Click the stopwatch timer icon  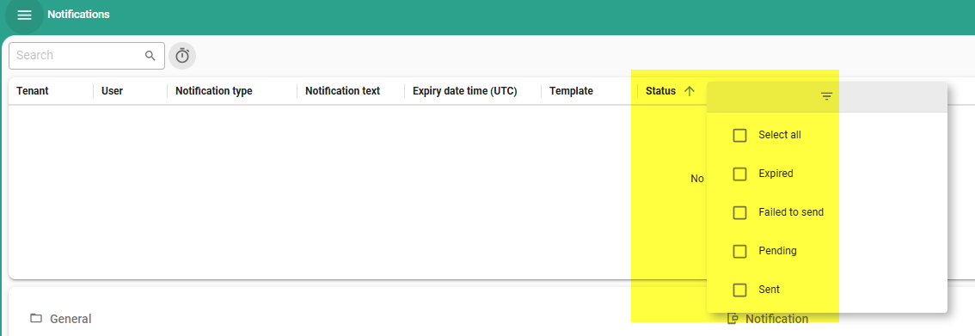click(182, 56)
